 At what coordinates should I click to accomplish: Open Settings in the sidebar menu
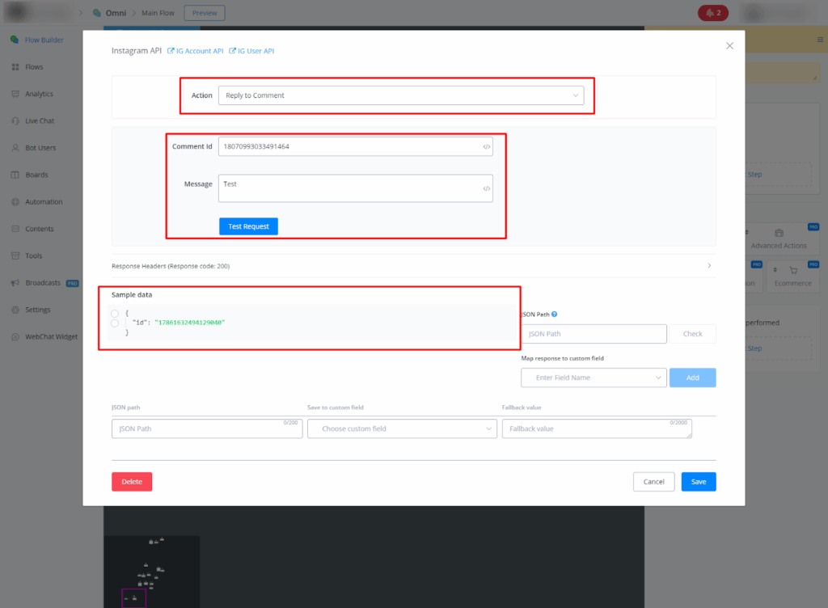pyautogui.click(x=37, y=310)
